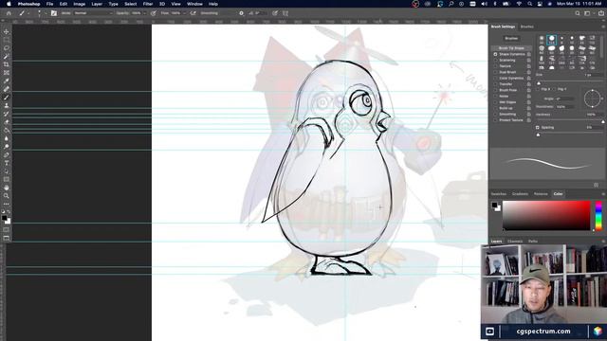Open the Color panel flyout menu

(x=603, y=193)
